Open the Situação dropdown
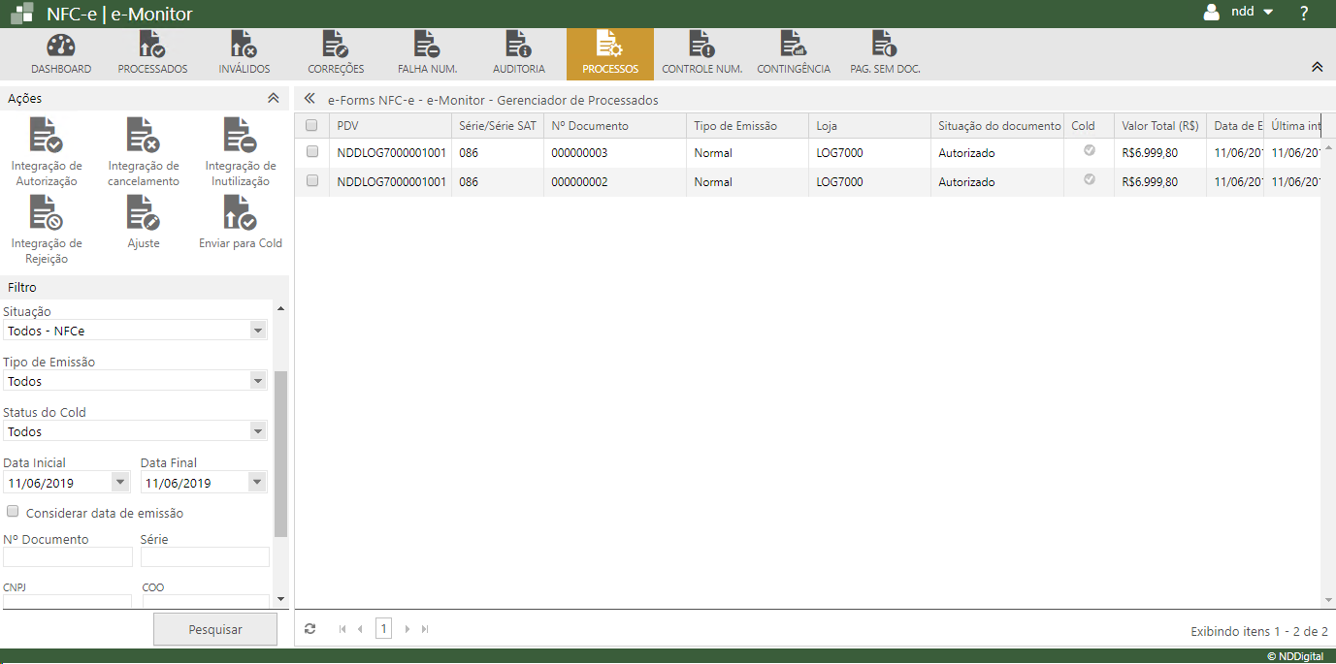1336x664 pixels. point(135,331)
